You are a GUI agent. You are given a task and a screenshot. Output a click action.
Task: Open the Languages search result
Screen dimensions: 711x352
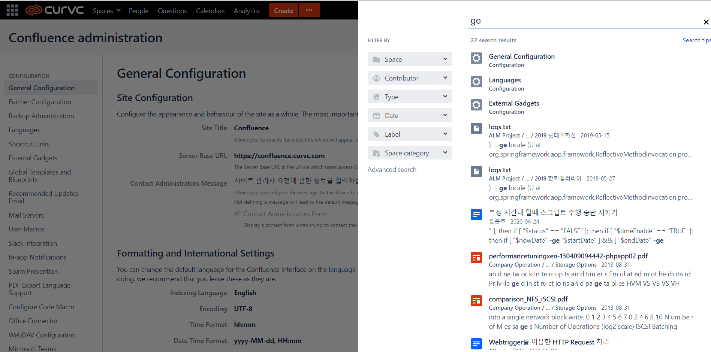click(504, 80)
